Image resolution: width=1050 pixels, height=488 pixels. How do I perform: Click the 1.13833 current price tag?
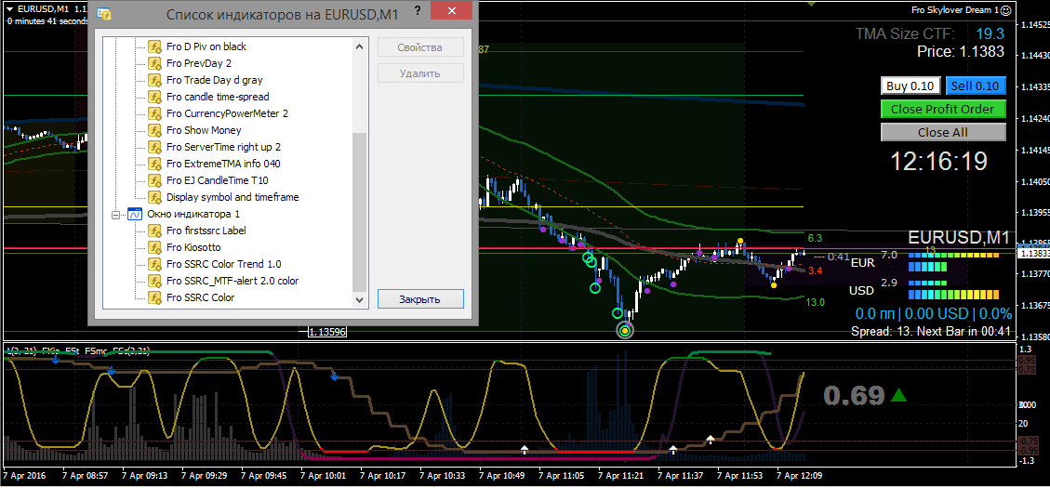click(x=1032, y=254)
